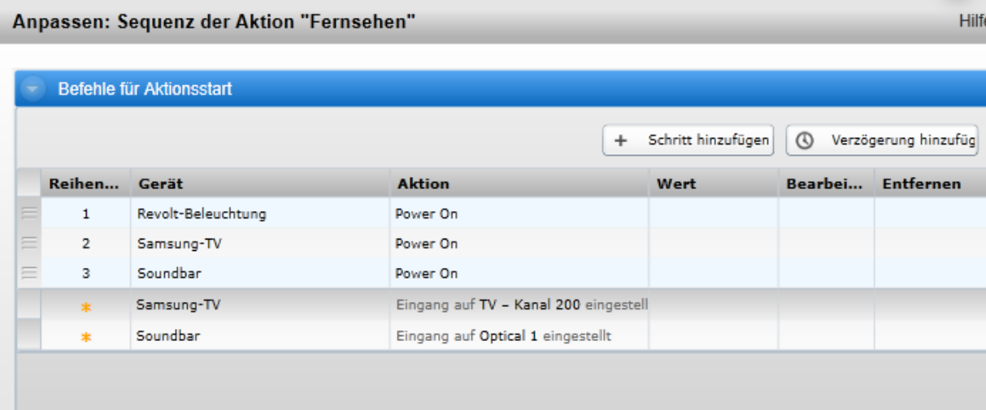This screenshot has height=410, width=986.
Task: Click the Reihenfolge column header
Action: point(84,184)
